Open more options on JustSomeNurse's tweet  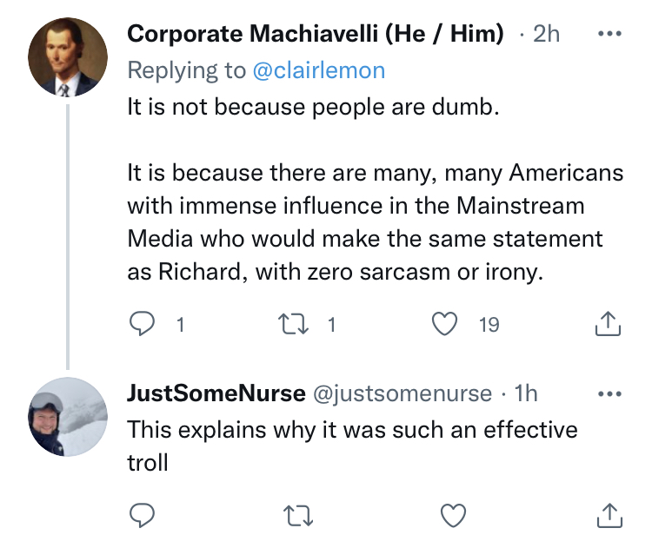(x=609, y=393)
